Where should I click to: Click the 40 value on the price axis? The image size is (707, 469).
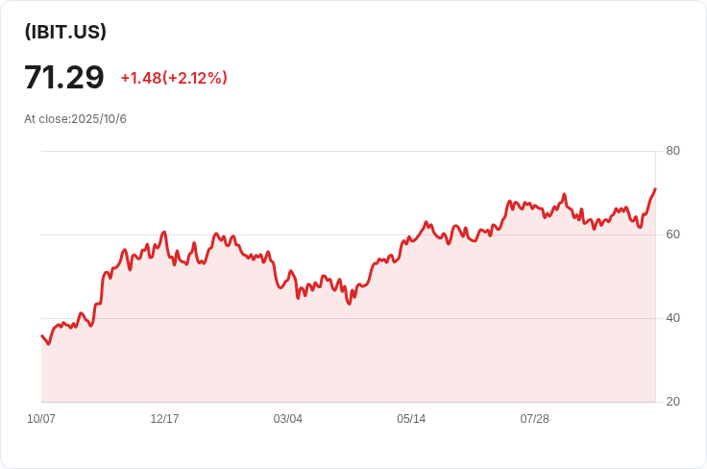(672, 318)
